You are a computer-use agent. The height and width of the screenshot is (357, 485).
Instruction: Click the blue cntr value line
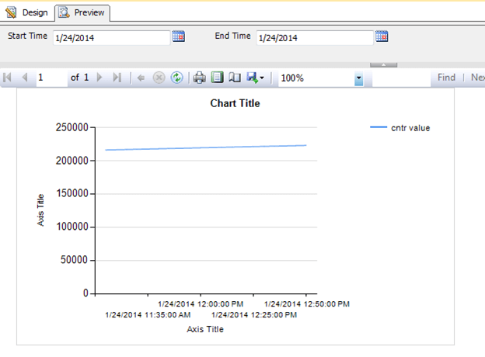coord(206,147)
